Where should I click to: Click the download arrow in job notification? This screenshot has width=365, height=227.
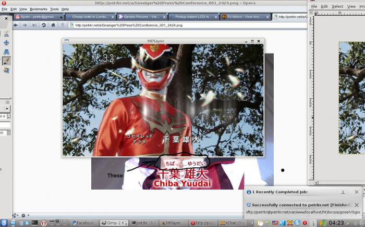[x=343, y=192]
